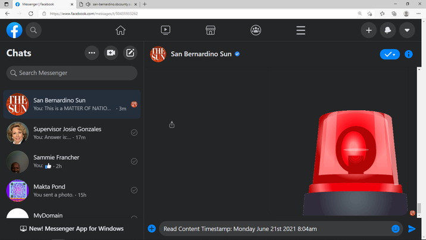Viewport: 426px width, 240px height.
Task: Click the browser address bar URL
Action: click(x=94, y=14)
